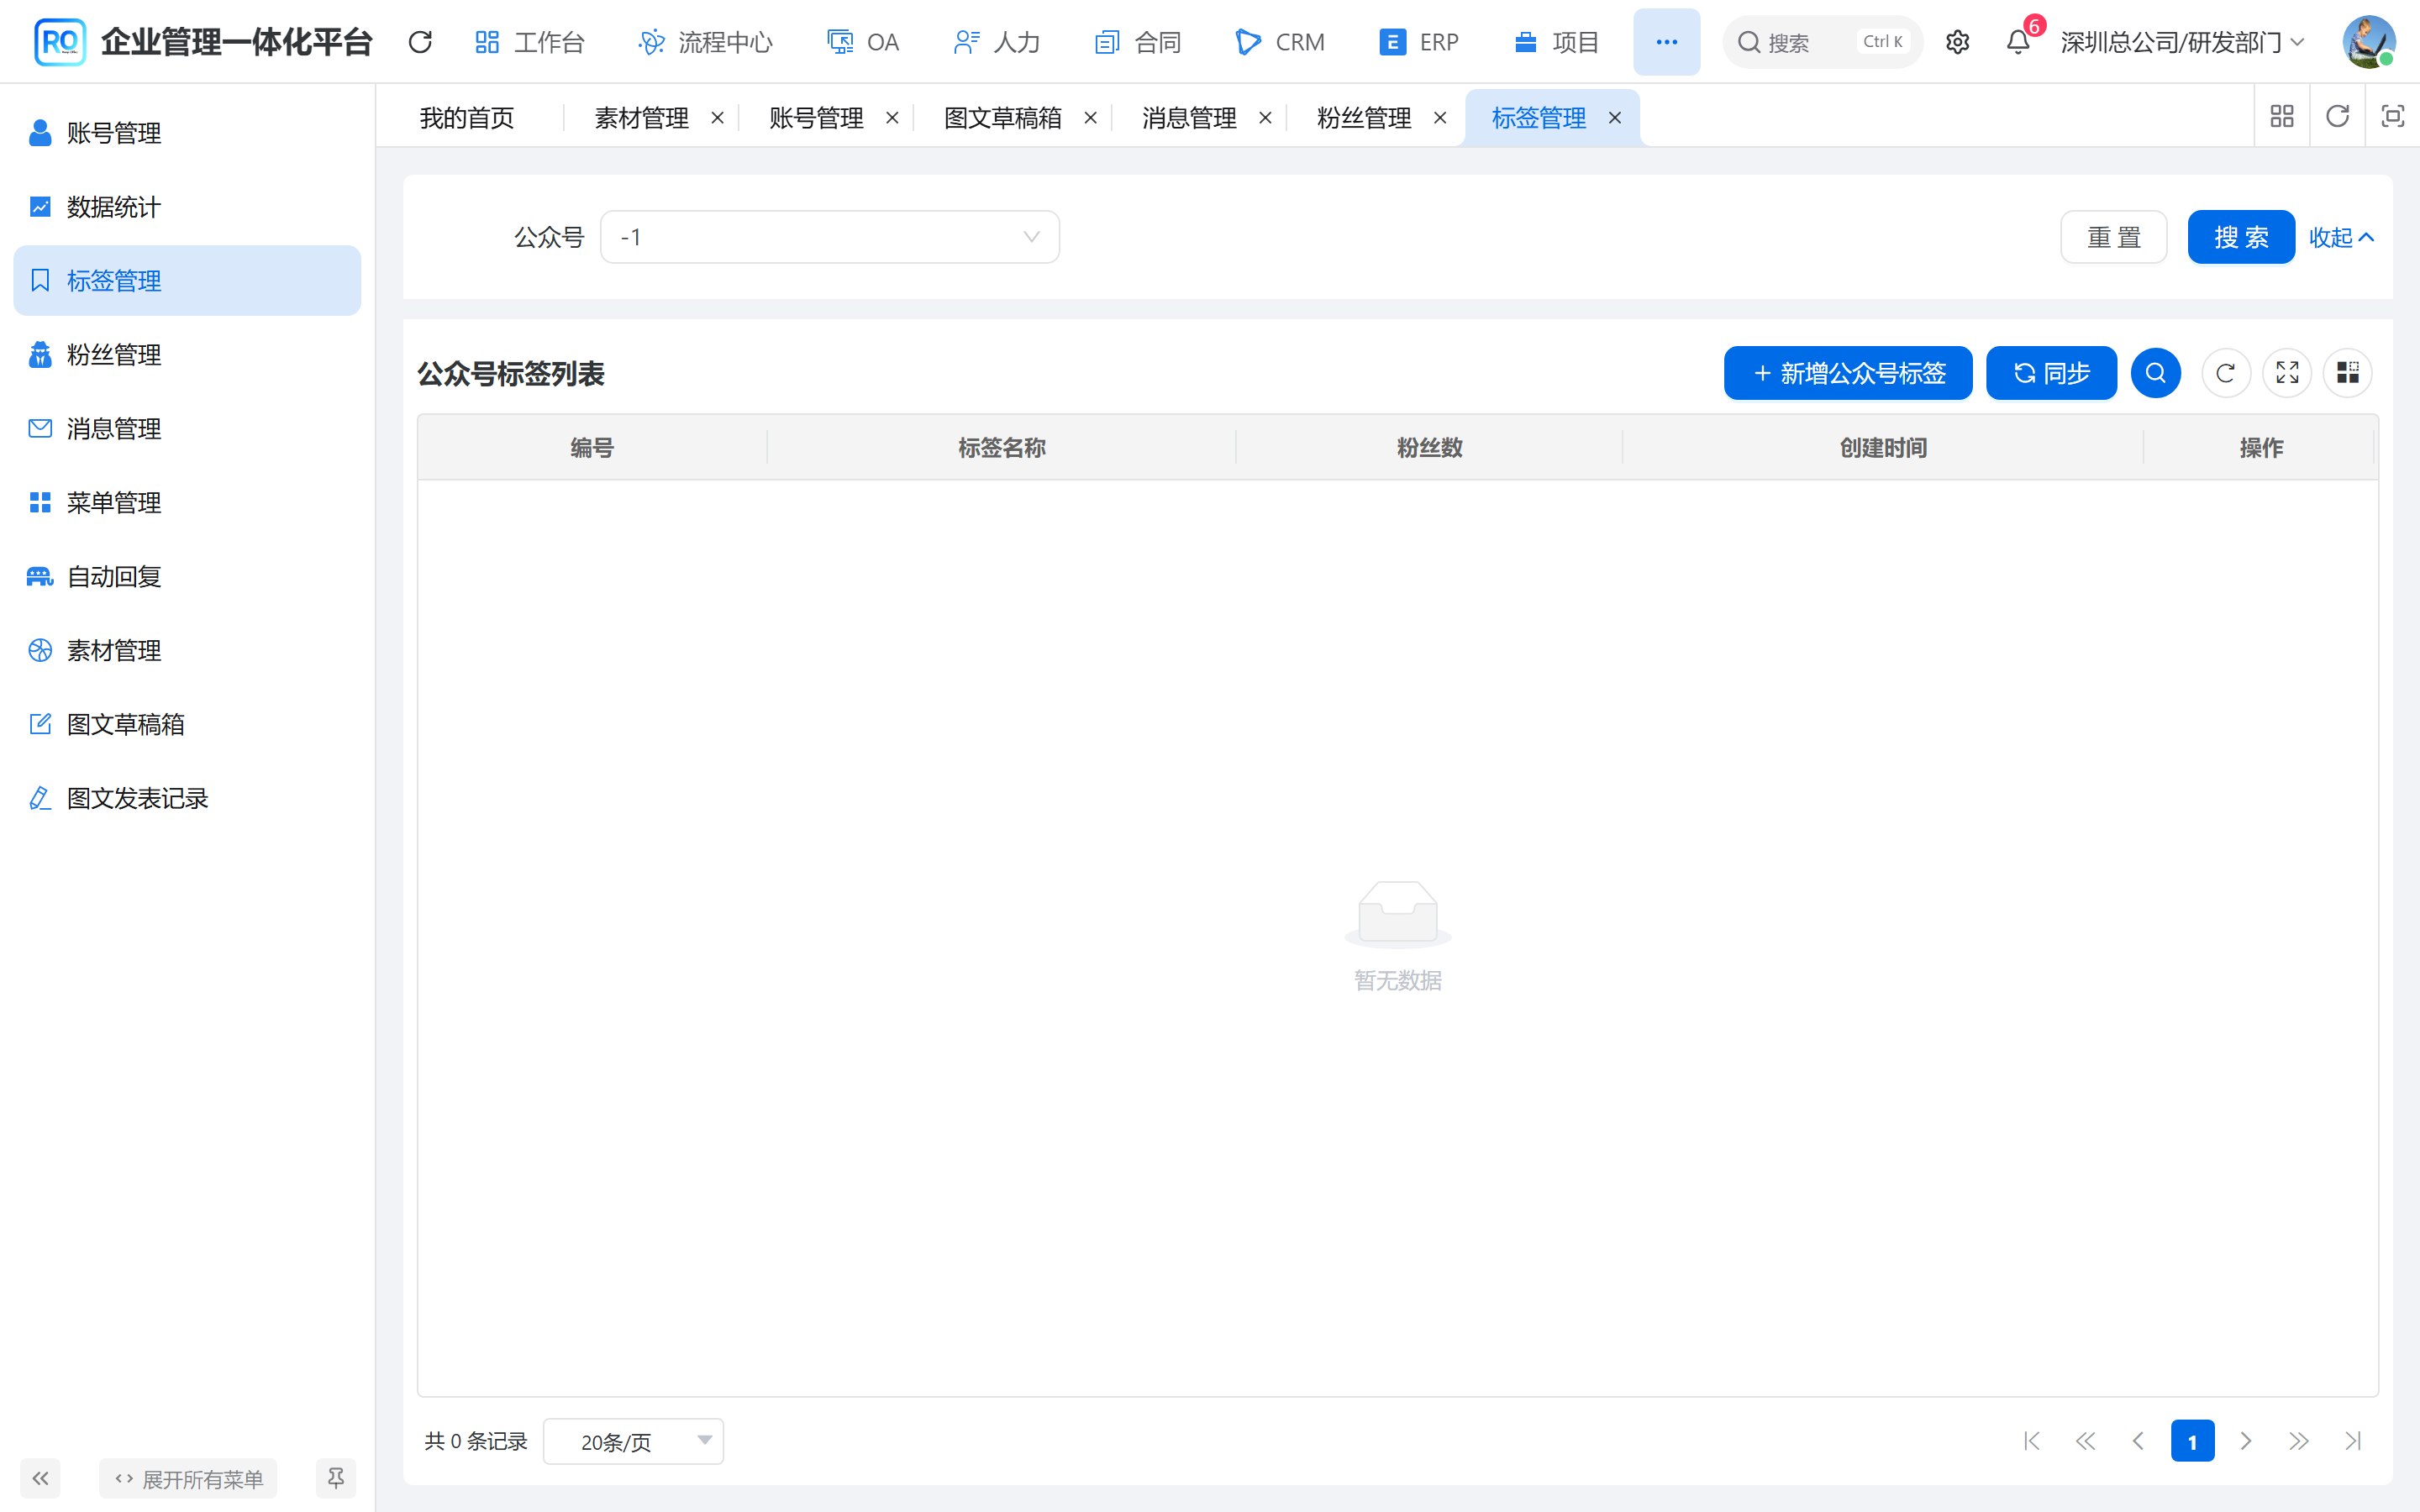Open 消息管理 in sidebar

click(187, 429)
